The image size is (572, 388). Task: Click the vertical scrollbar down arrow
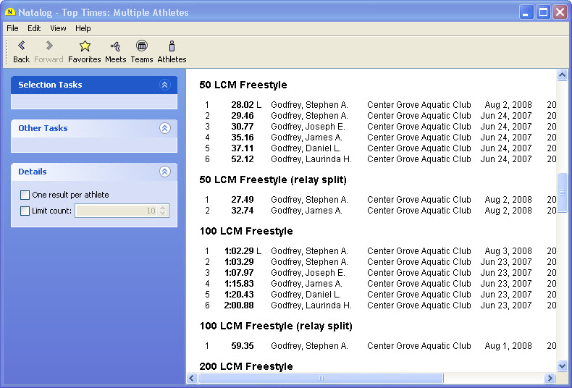pos(562,366)
